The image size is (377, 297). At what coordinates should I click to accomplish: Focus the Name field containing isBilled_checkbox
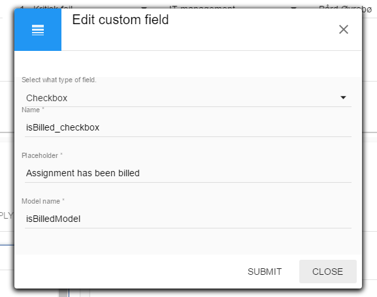(188, 127)
